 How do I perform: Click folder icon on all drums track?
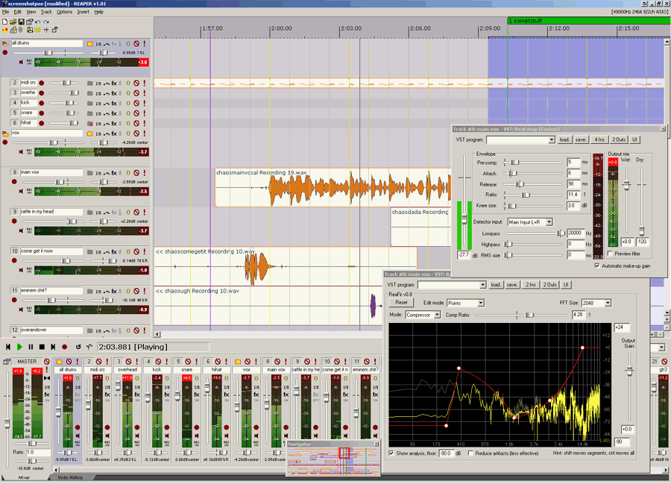90,44
